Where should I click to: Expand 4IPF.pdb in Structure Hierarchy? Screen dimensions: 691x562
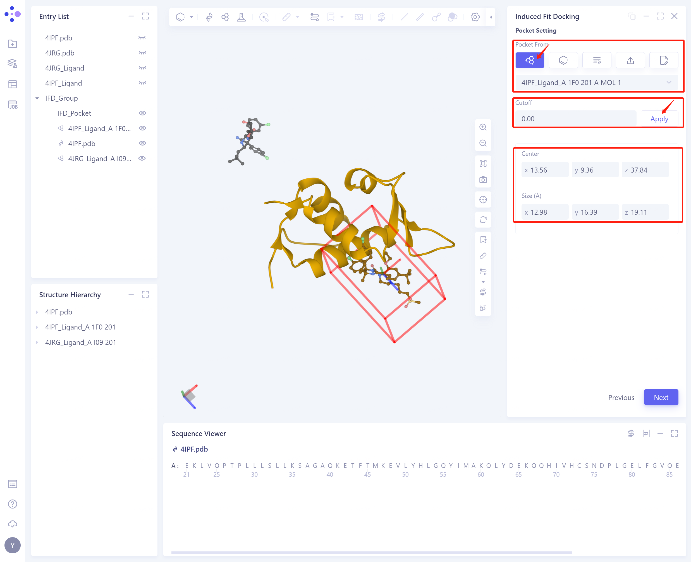click(x=37, y=312)
